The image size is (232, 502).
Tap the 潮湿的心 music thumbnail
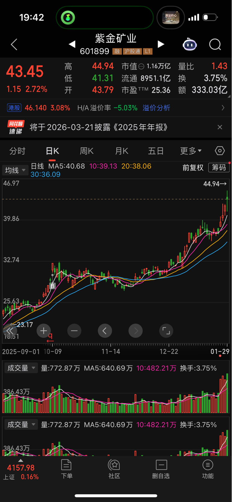pyautogui.click(x=171, y=17)
